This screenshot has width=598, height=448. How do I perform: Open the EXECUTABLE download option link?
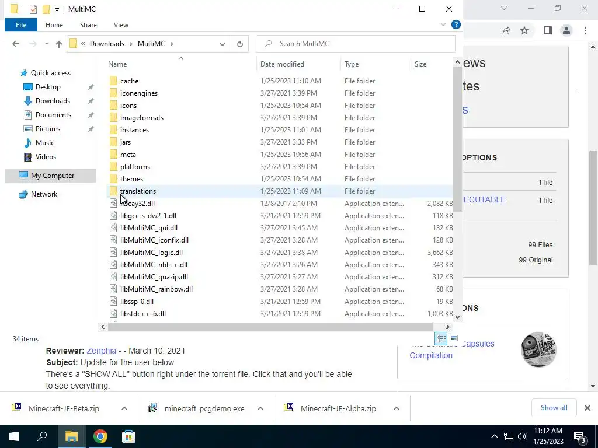coord(484,199)
